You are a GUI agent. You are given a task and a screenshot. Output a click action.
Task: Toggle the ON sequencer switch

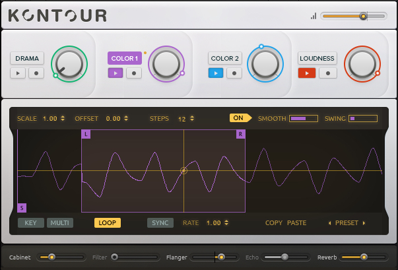(240, 118)
